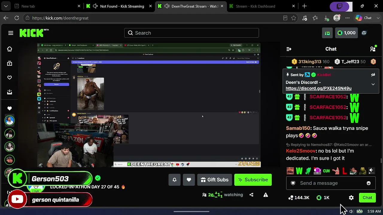Open the 1K Kicks counter below chat
Viewport: 383px width, 215px height.
323,198
